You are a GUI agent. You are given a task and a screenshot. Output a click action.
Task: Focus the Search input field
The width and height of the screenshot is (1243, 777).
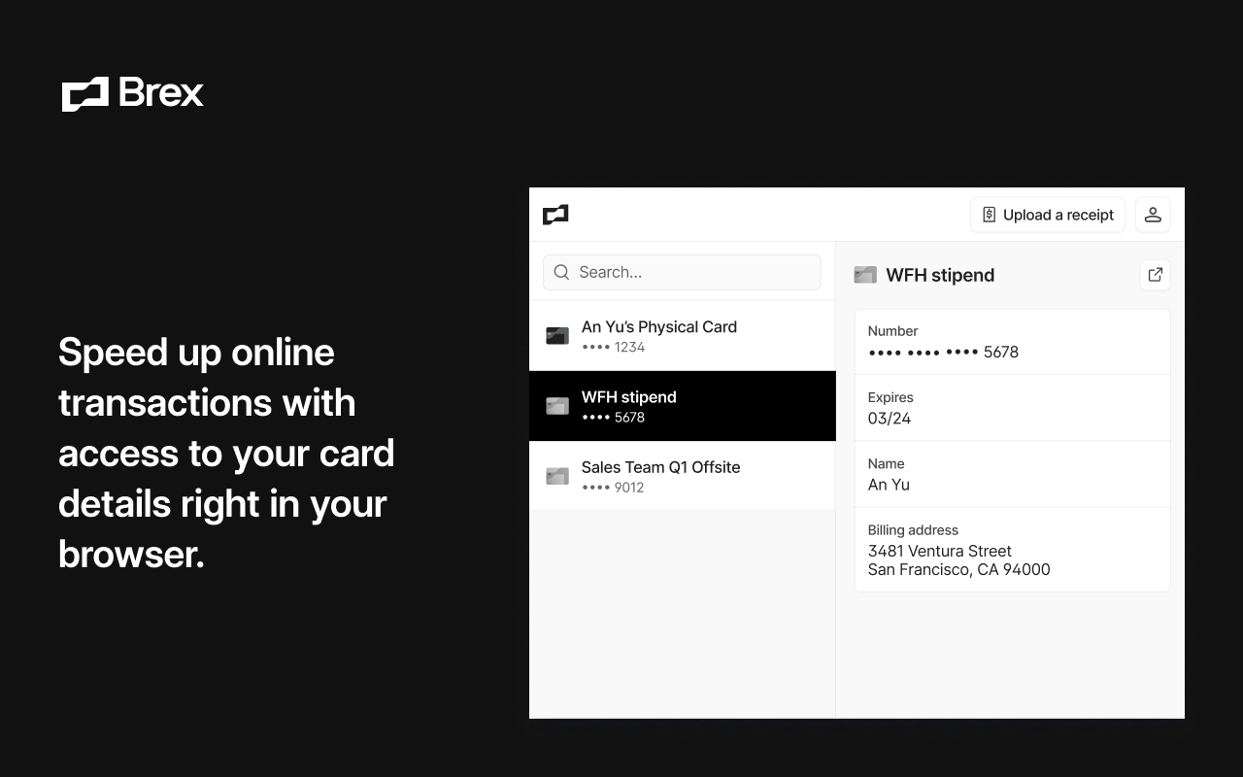click(x=694, y=272)
